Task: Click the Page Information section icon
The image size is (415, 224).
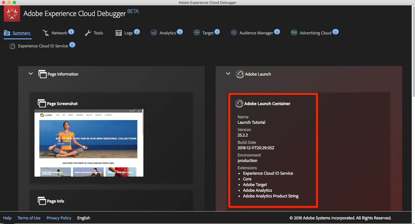Action: (x=42, y=74)
